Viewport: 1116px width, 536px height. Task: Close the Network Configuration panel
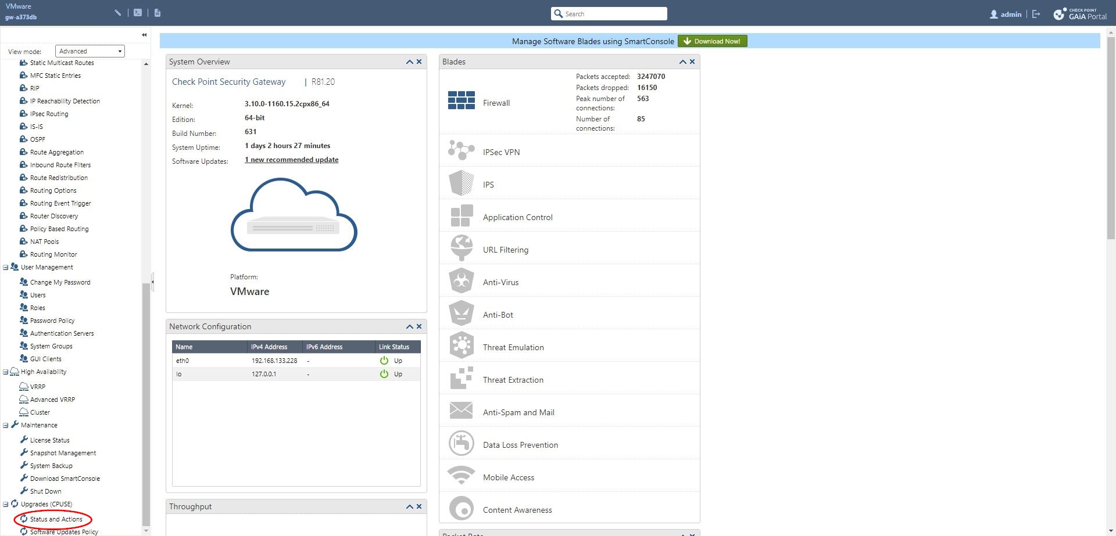coord(419,326)
